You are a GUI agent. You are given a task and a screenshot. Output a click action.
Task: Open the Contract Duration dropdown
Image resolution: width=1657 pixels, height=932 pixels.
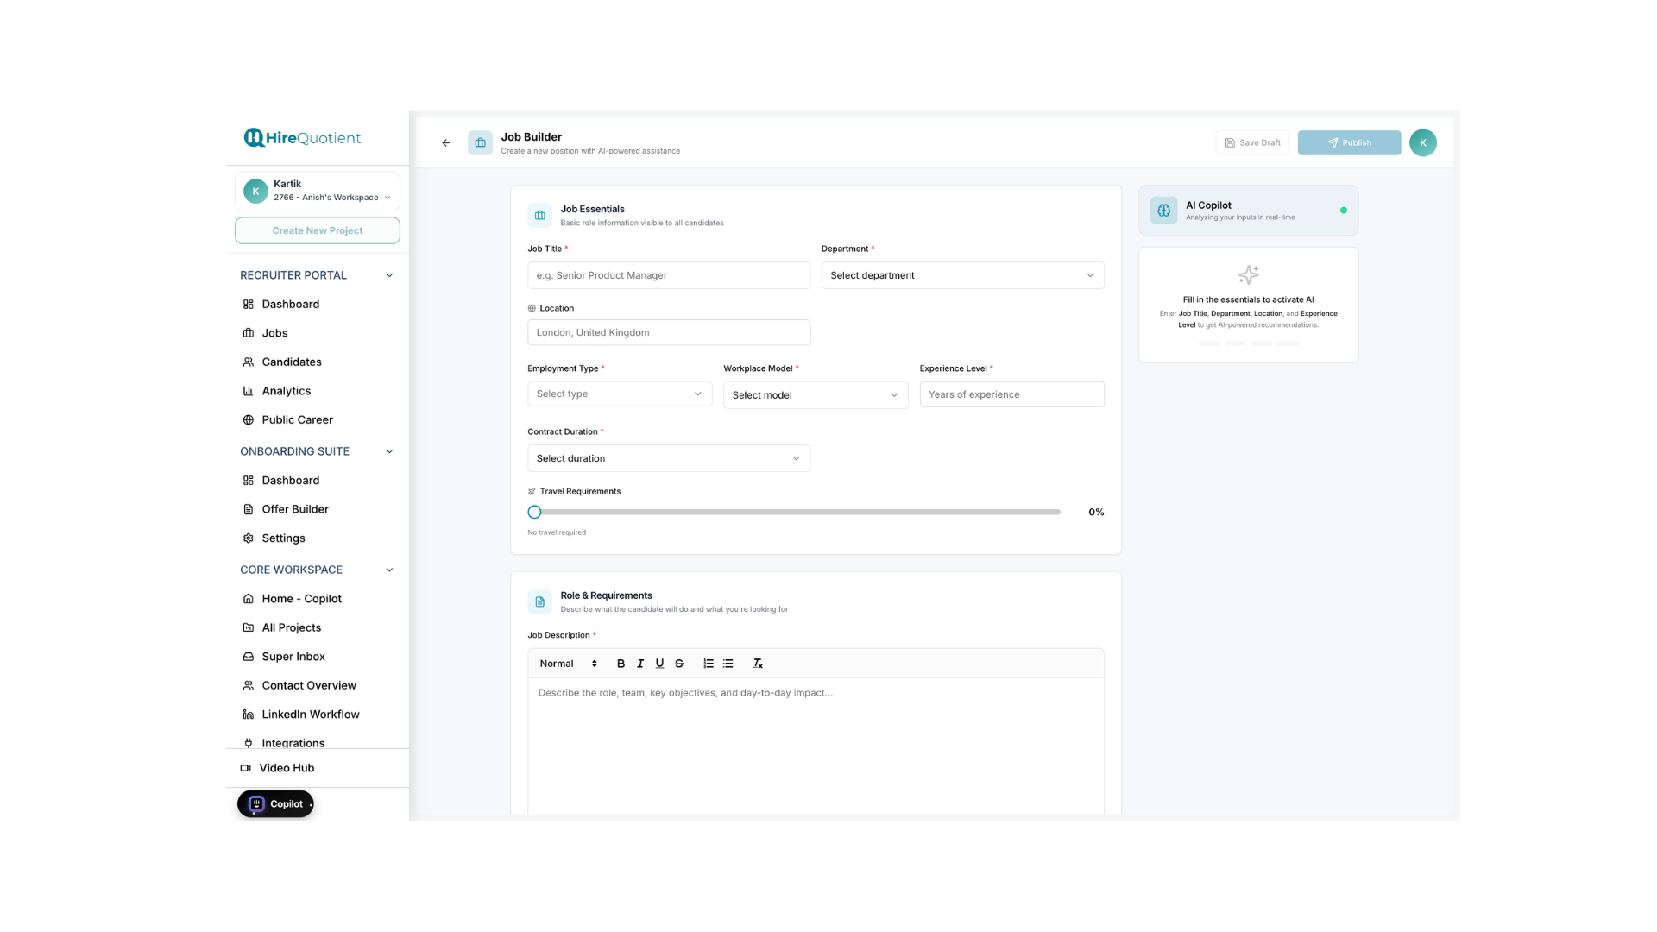[x=669, y=458]
